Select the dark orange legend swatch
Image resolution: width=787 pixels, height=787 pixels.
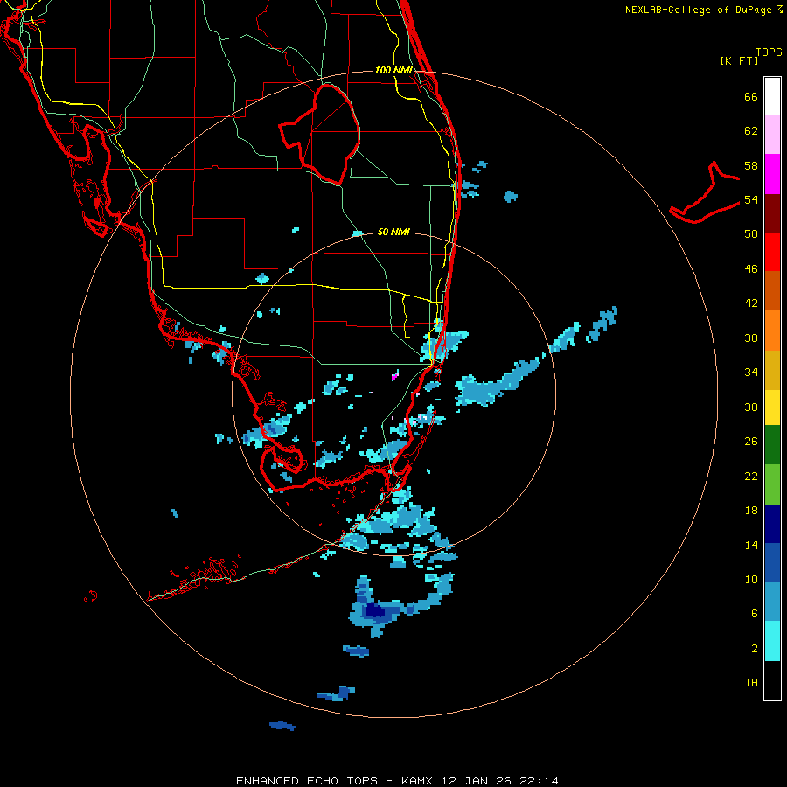click(772, 291)
